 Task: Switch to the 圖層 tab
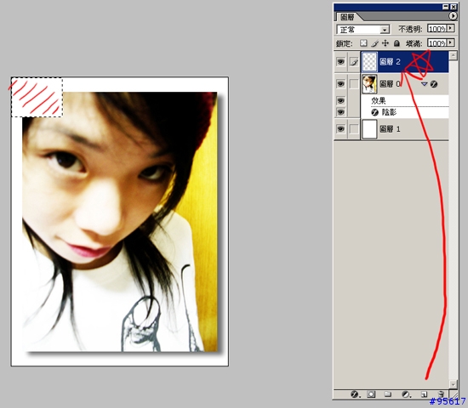coord(348,17)
